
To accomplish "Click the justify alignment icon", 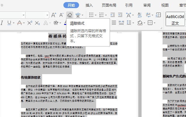I will 114,22.
